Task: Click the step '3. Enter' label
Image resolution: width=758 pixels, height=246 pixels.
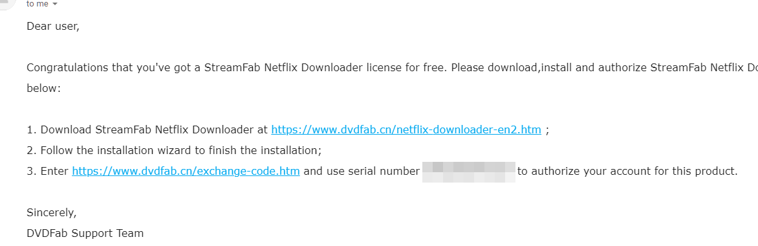Action: tap(48, 172)
